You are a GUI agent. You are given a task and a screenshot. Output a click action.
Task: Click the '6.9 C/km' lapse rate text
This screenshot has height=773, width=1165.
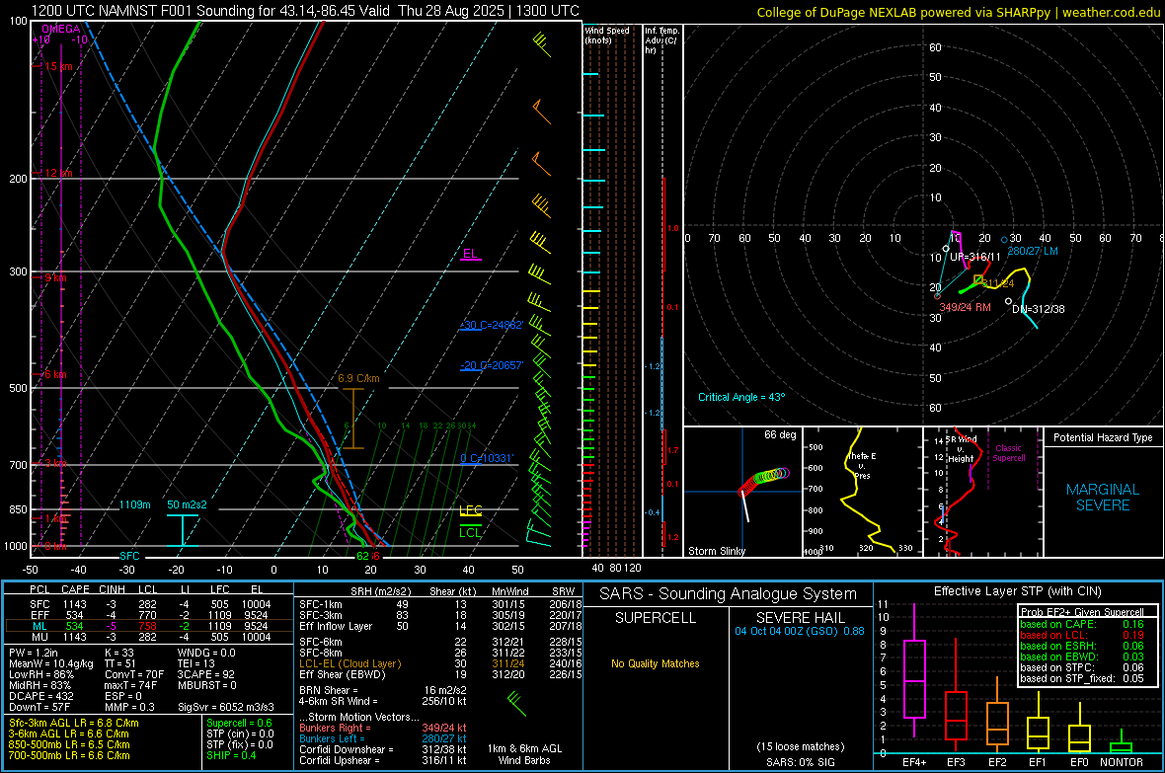coord(358,378)
